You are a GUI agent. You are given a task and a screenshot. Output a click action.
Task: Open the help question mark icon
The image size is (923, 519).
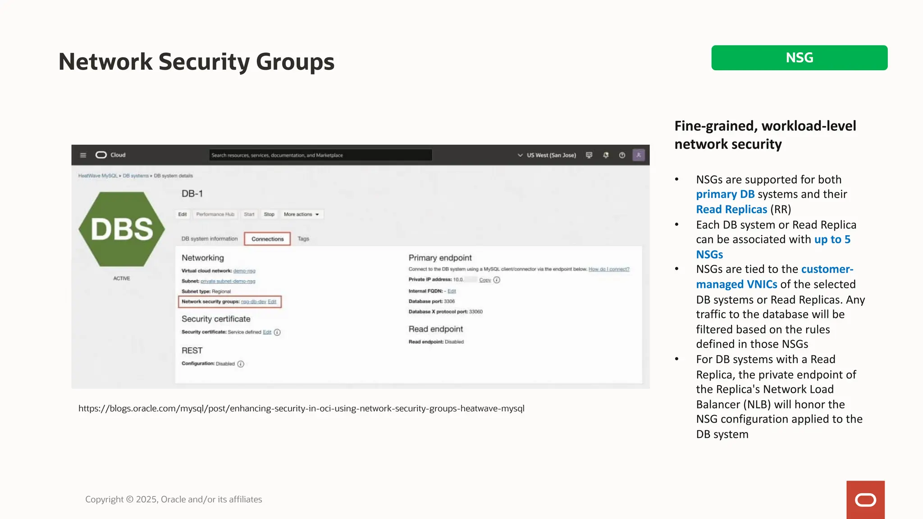pos(622,155)
